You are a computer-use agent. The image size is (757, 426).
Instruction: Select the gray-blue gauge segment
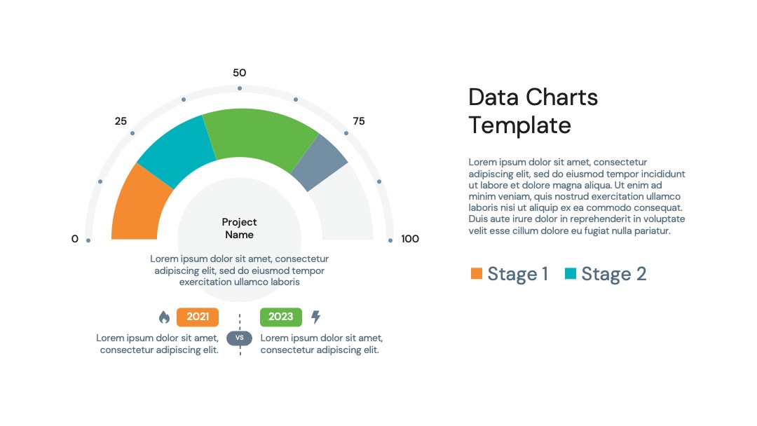click(x=319, y=163)
